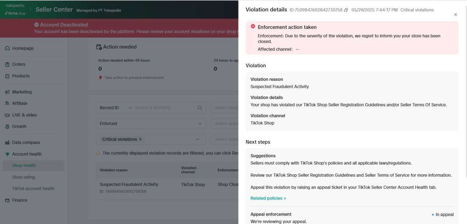Open the Select violation dropdown

[225, 108]
